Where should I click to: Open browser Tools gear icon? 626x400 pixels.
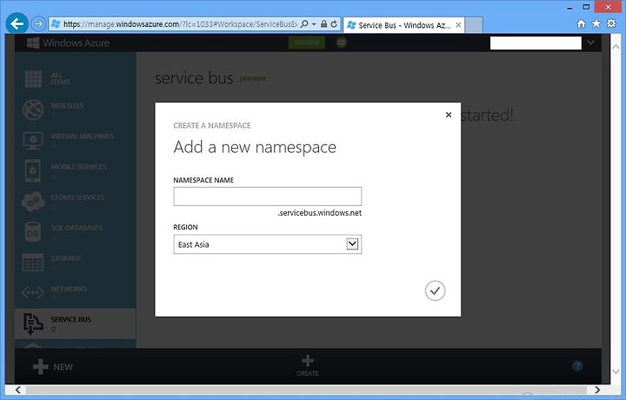[611, 23]
